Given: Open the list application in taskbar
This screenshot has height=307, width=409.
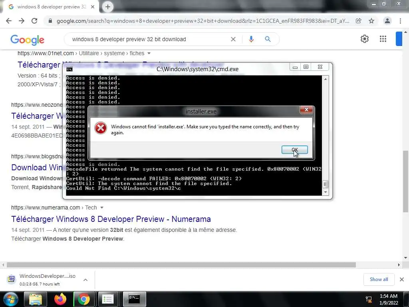Looking at the screenshot, I should pos(108,299).
